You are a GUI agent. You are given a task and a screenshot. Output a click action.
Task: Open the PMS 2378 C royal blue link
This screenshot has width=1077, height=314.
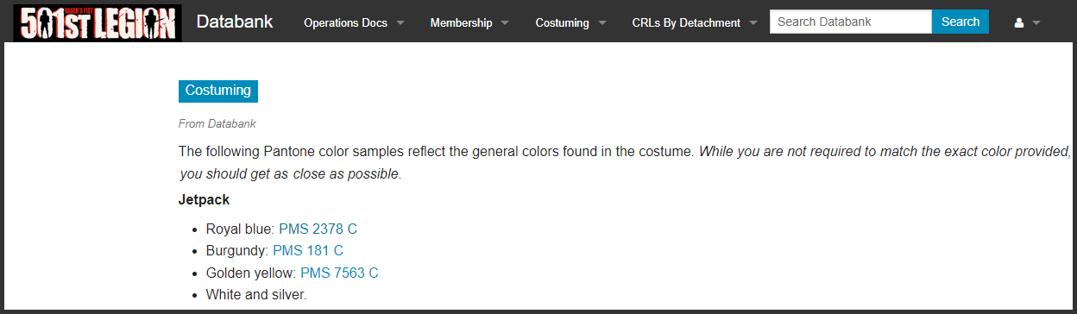318,229
